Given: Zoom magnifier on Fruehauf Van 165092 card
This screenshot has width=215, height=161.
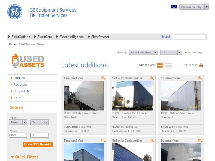Looking at the screenshot, I should (x=104, y=78).
